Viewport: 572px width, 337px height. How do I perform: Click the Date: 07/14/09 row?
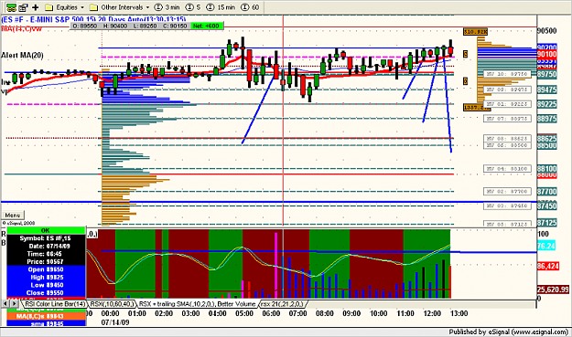coord(46,246)
